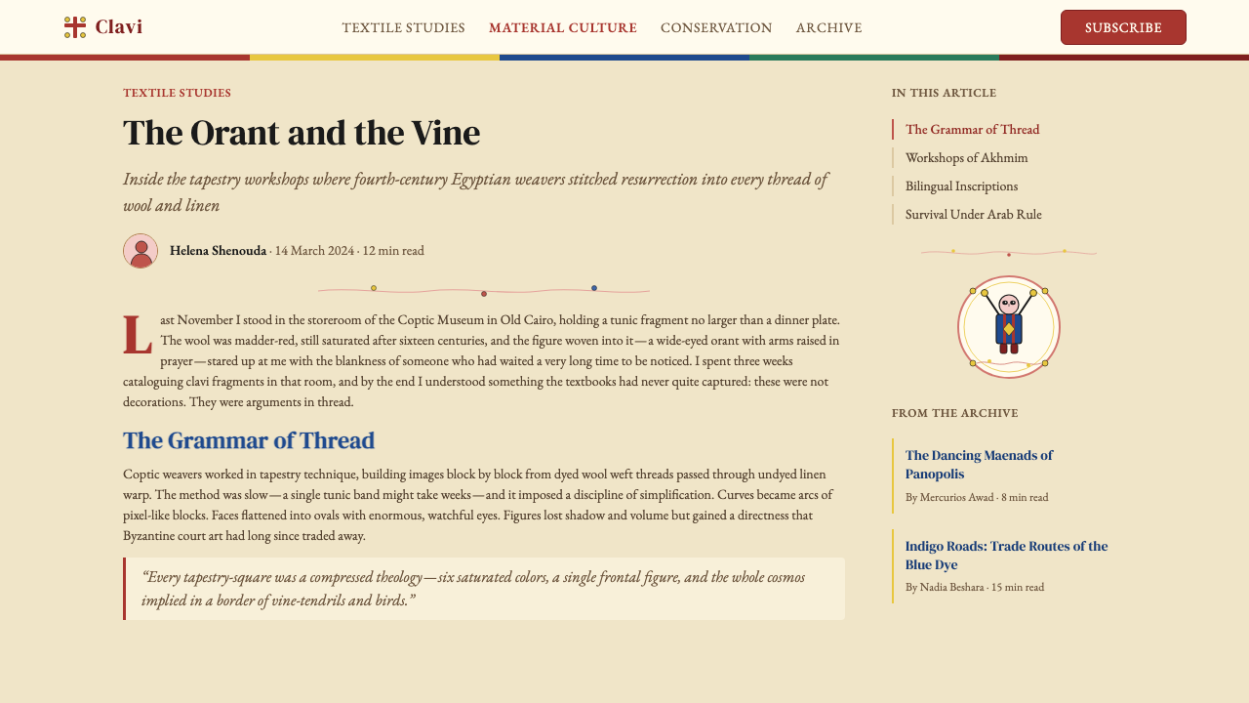Click the blue Grammar of Thread heading
This screenshot has width=1249, height=703.
point(249,440)
